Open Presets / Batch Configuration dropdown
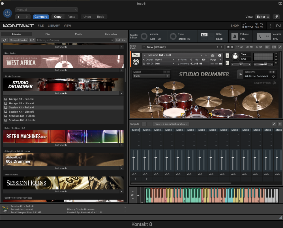The image size is (283, 228). point(171,124)
